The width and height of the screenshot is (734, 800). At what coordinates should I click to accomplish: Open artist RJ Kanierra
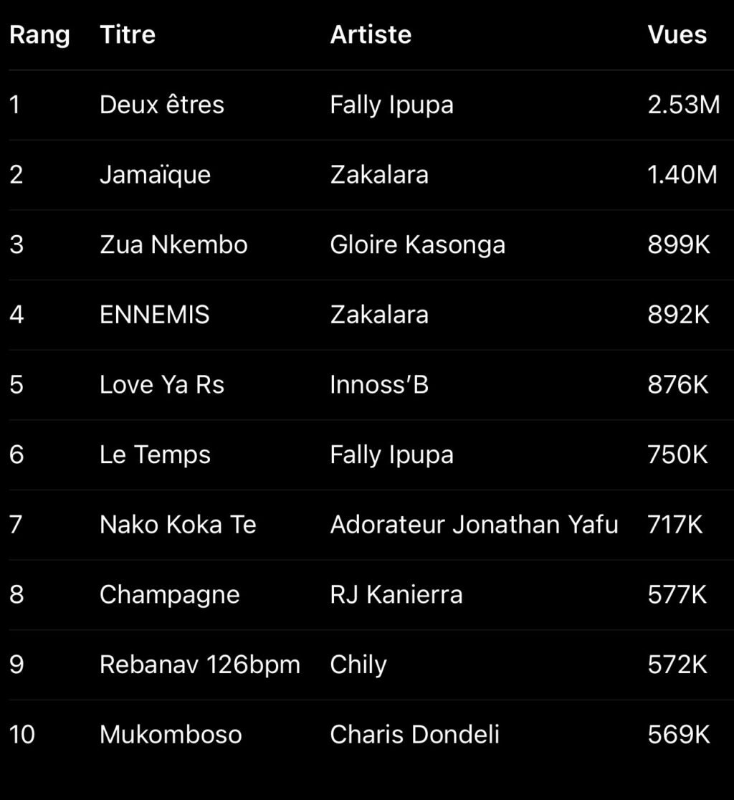coord(396,594)
